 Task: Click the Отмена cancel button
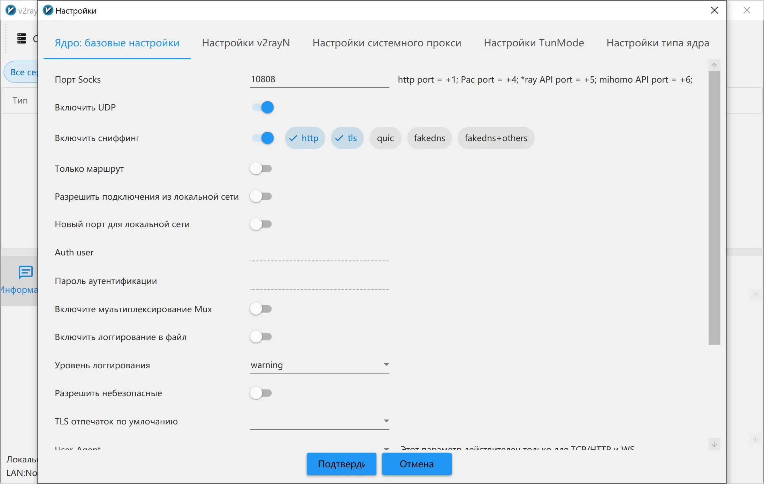coord(417,464)
